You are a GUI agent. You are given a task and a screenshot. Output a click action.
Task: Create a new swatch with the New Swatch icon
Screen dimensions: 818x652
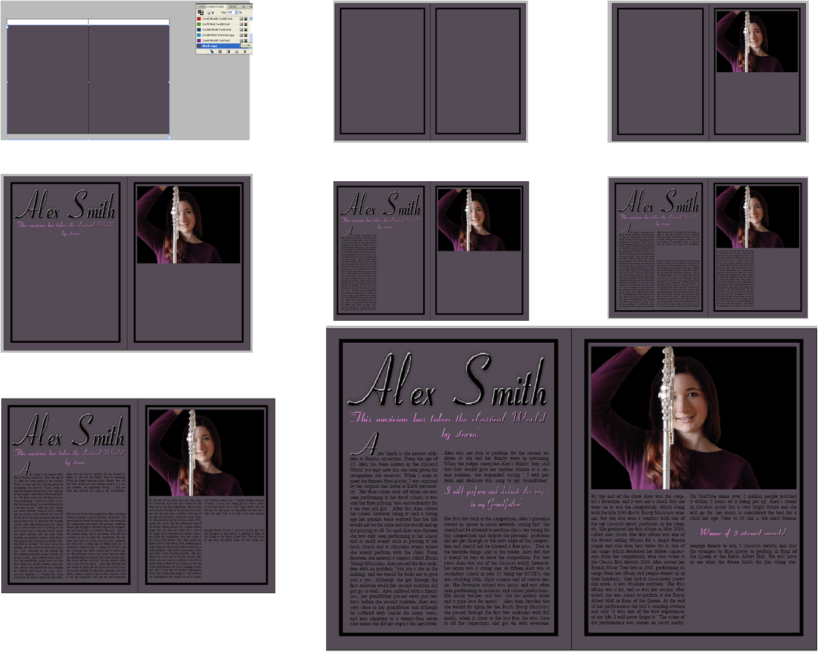point(236,52)
